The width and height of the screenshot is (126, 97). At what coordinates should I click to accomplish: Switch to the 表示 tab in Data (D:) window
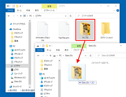pyautogui.click(x=67, y=50)
